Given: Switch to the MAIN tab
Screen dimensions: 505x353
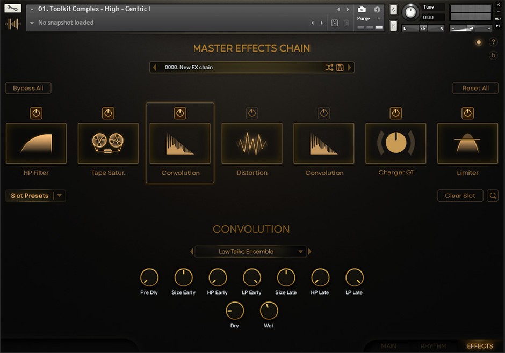Looking at the screenshot, I should (388, 346).
